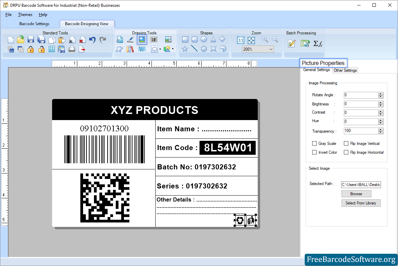
Task: Enable the Invert Color checkbox
Action: 315,152
